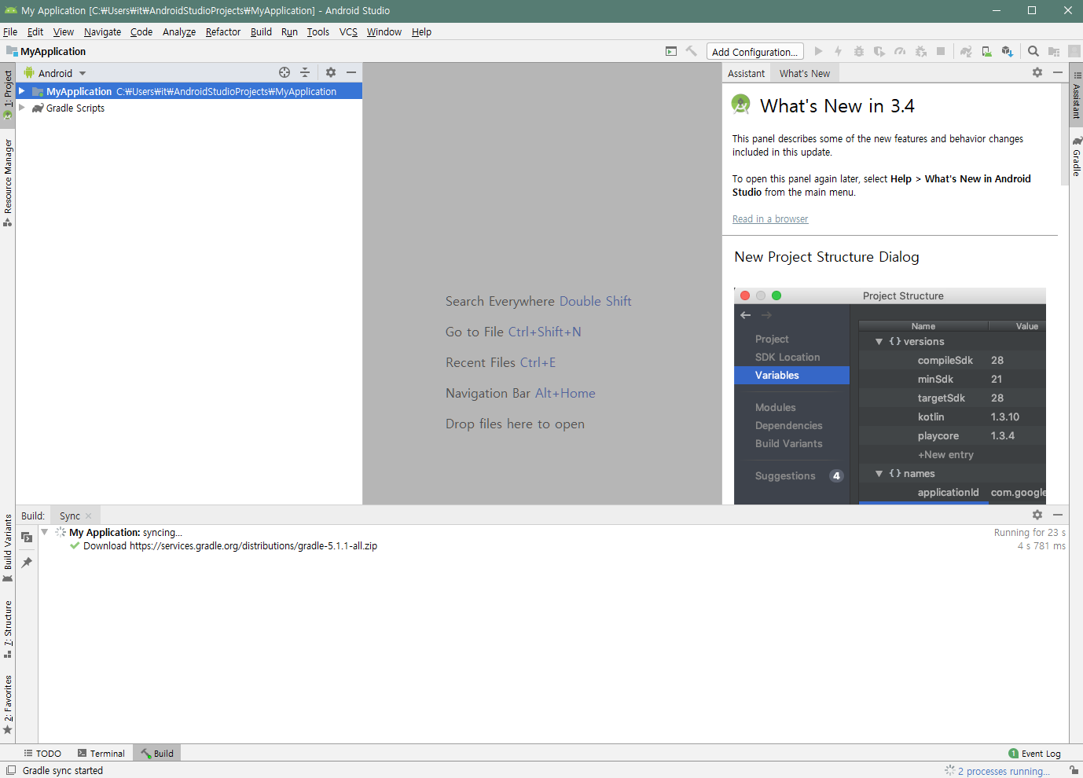The width and height of the screenshot is (1083, 778).
Task: Click the Build panel's Toggle view icon
Action: [27, 538]
